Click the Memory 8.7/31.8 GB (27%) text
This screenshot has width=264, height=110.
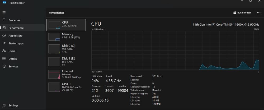point(71,38)
